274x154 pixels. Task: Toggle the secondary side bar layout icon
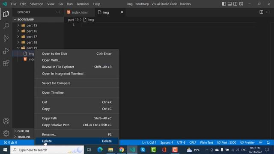235,4
